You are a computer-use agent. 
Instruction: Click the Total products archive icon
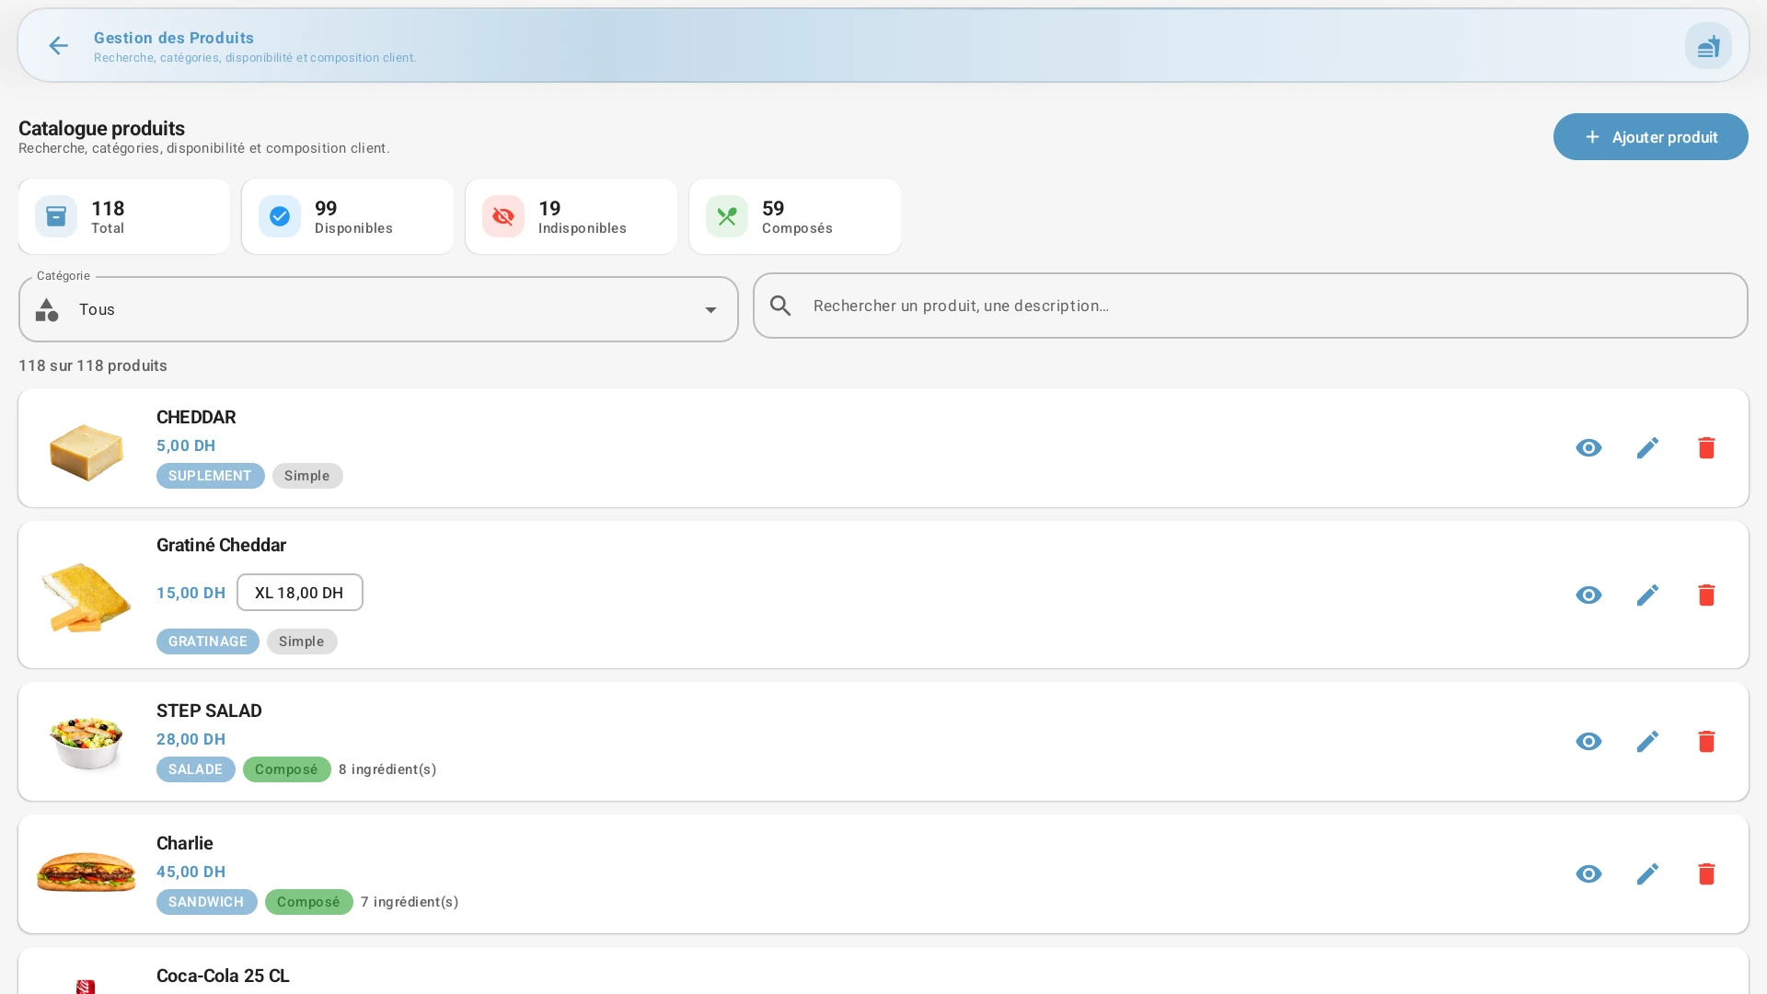click(x=56, y=216)
